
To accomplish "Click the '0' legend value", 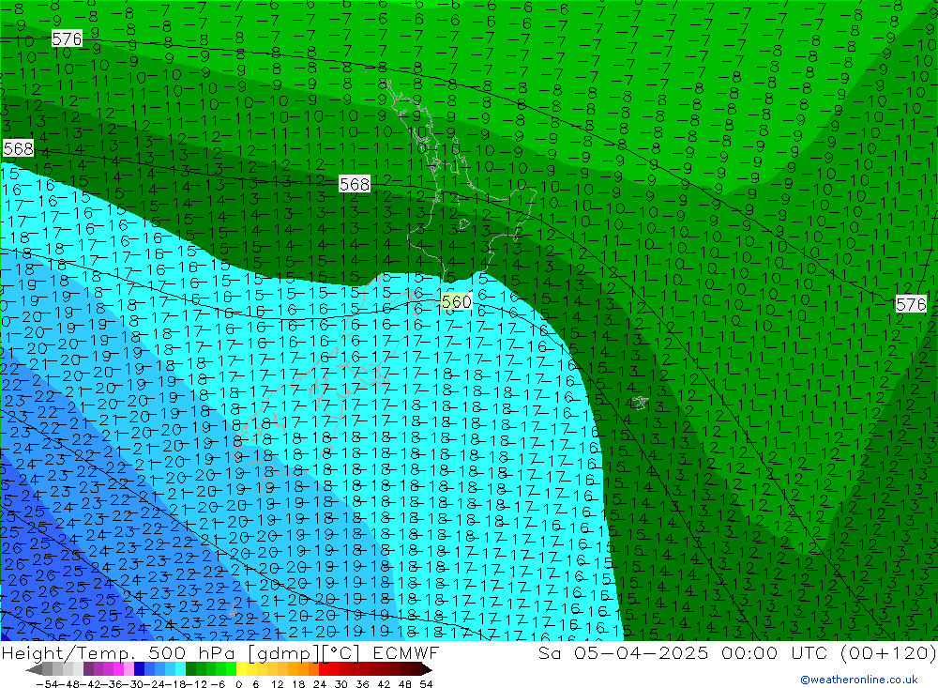I will pyautogui.click(x=238, y=684).
